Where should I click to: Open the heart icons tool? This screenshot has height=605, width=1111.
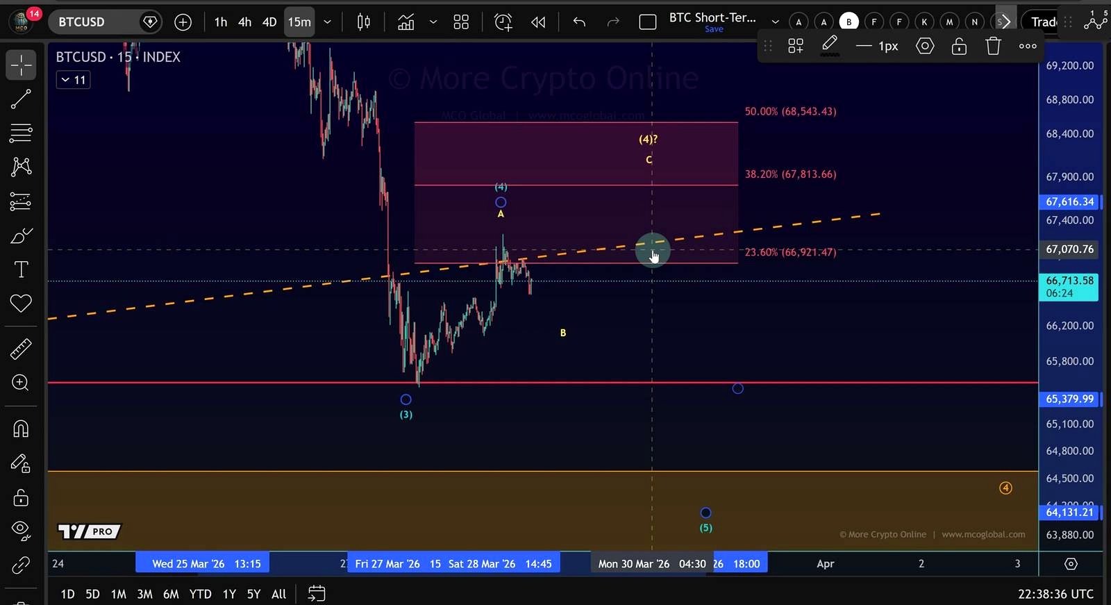point(21,304)
